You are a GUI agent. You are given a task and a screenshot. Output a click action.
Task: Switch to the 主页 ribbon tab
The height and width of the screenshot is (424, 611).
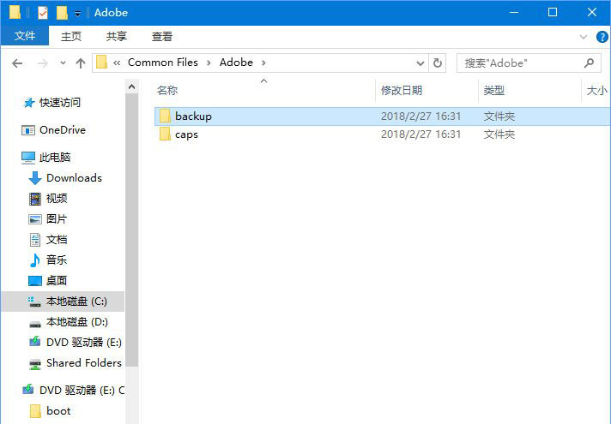[x=71, y=36]
